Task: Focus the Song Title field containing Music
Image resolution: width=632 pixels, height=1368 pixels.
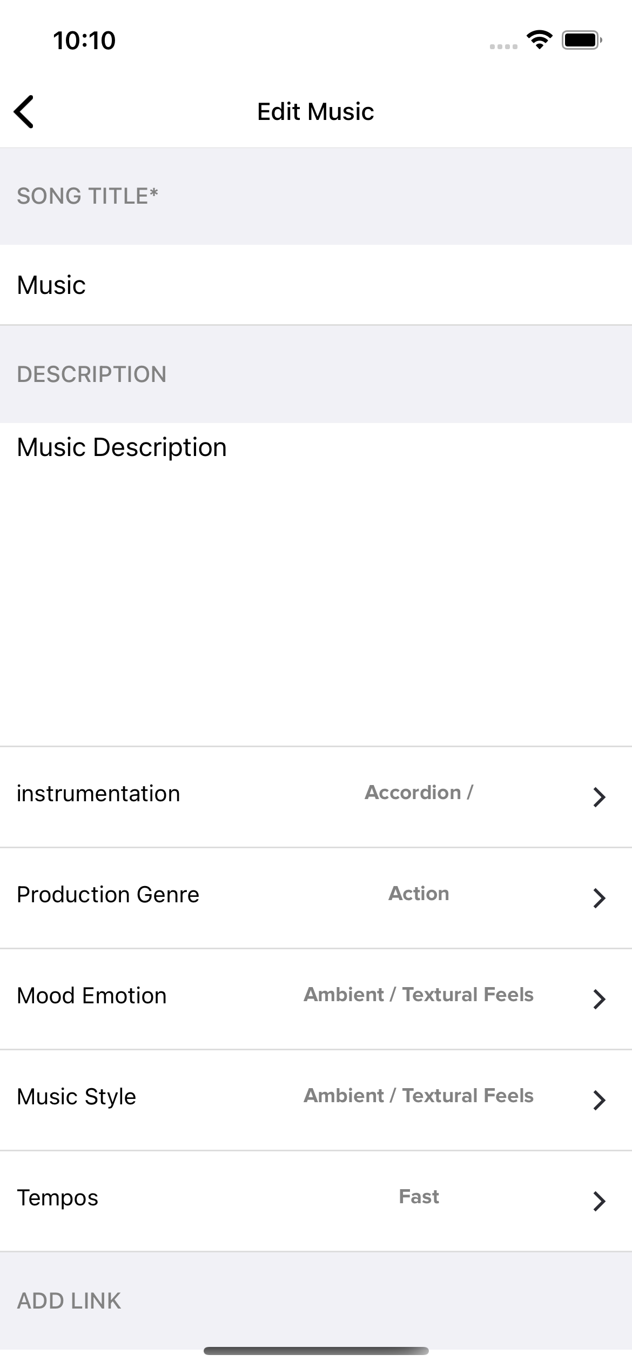Action: [x=316, y=285]
